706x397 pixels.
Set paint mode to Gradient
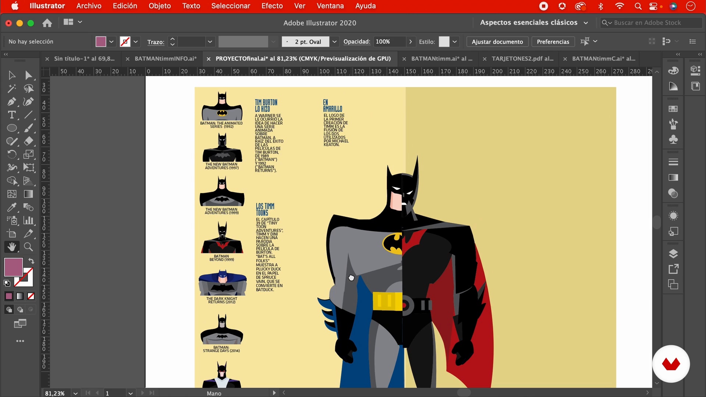click(x=20, y=296)
